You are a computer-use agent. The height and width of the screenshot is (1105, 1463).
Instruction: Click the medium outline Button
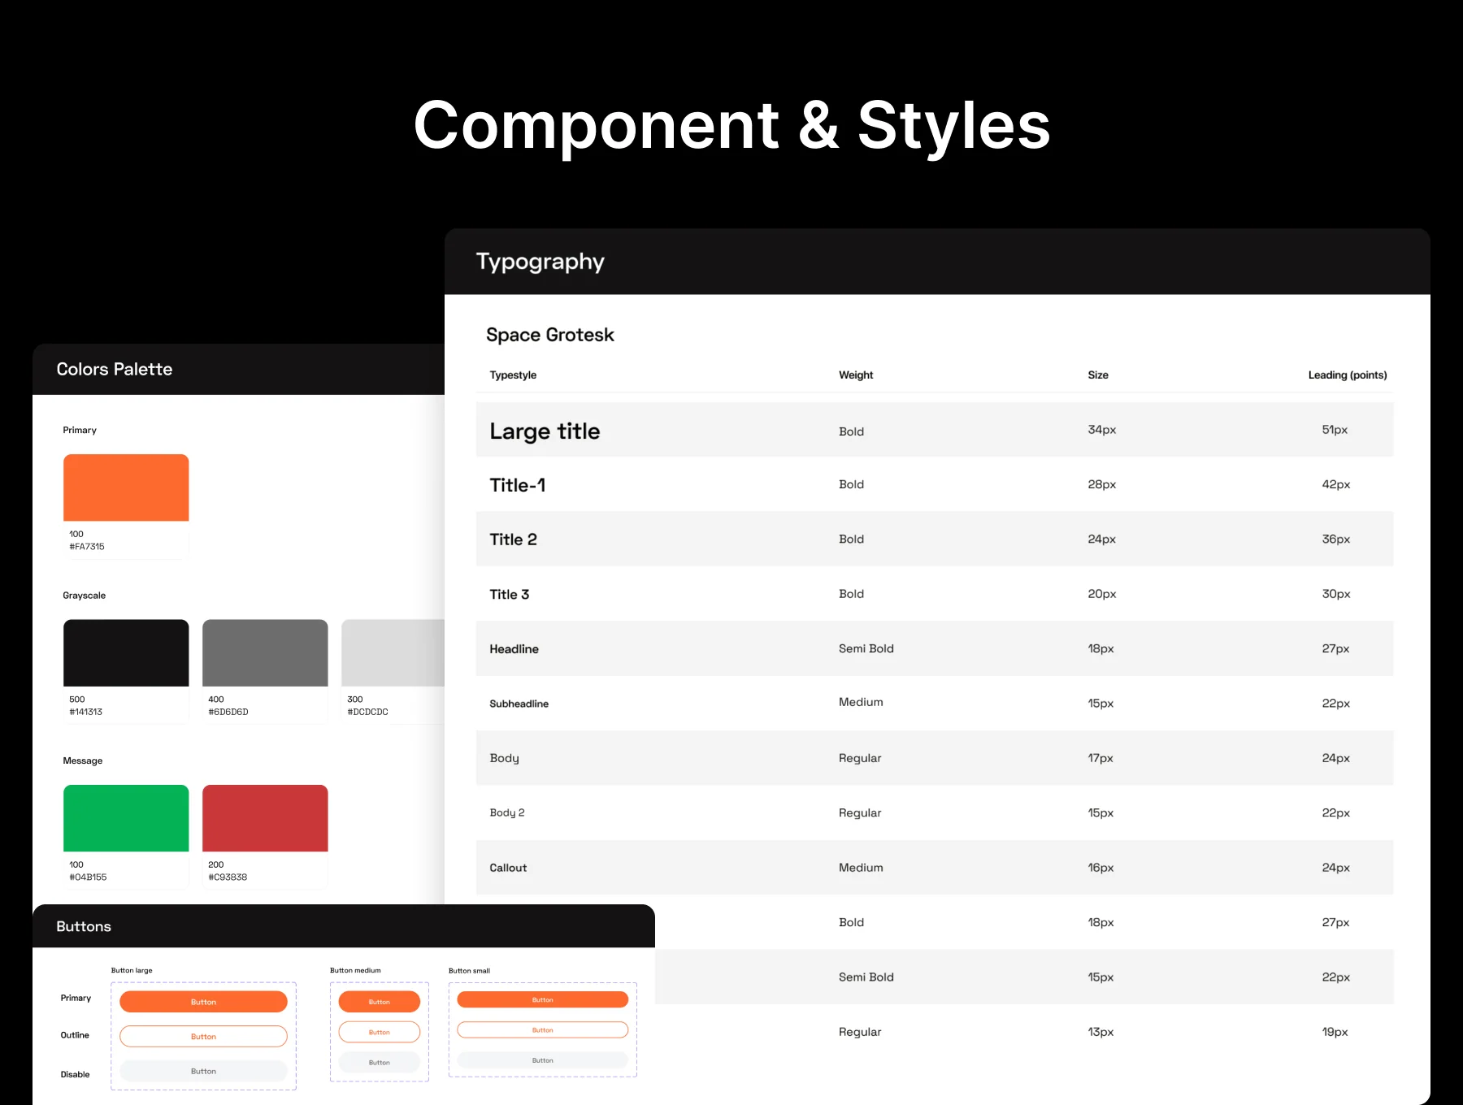point(380,1032)
